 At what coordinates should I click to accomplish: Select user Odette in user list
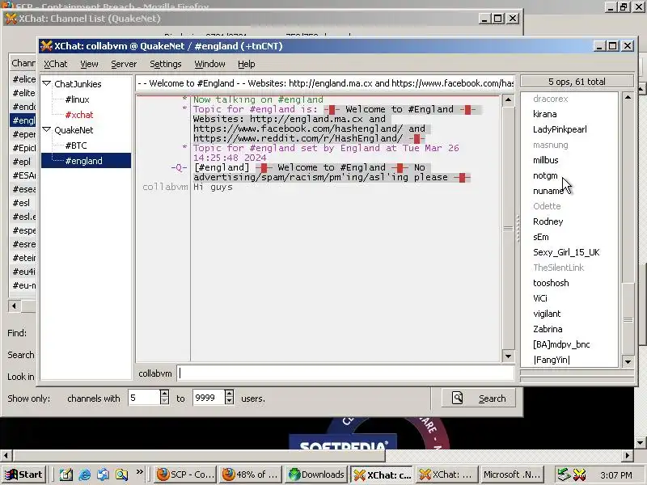tap(547, 206)
